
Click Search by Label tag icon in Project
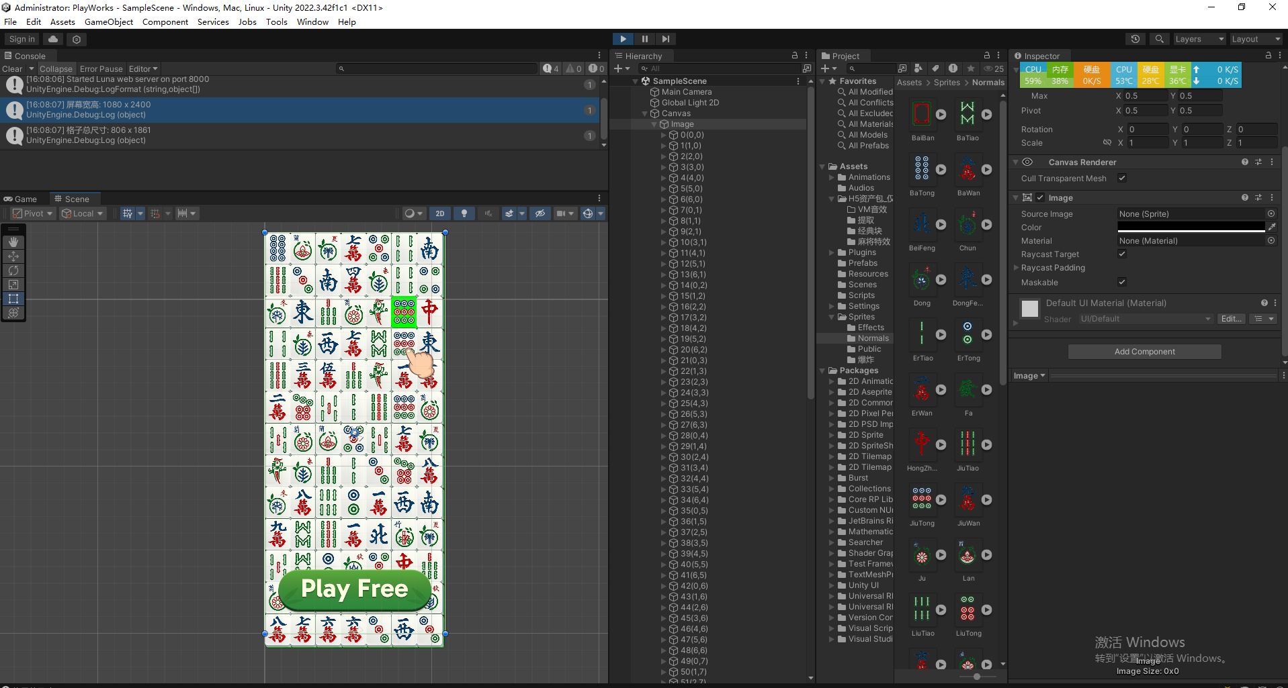point(935,68)
